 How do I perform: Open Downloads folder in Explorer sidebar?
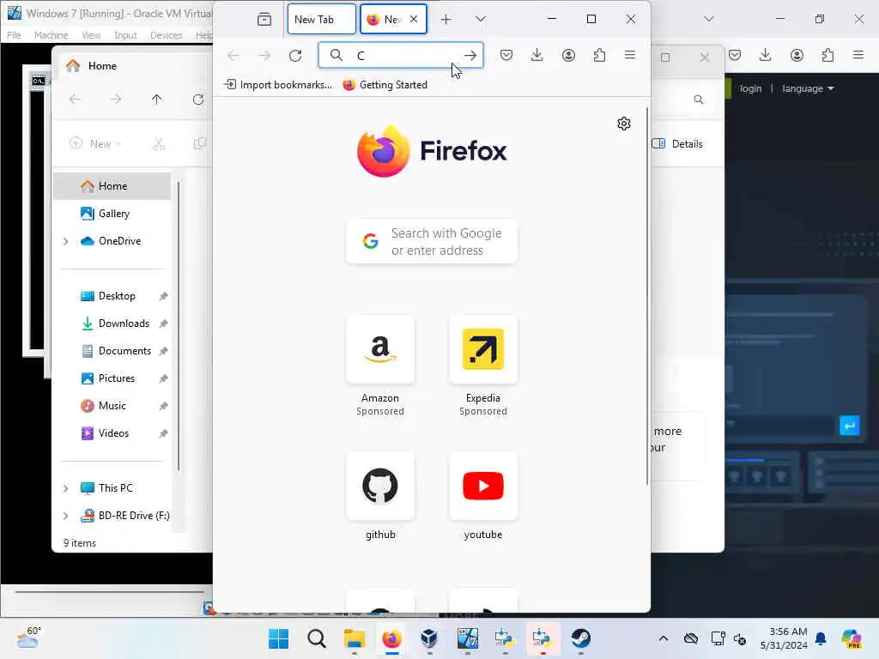tap(124, 323)
